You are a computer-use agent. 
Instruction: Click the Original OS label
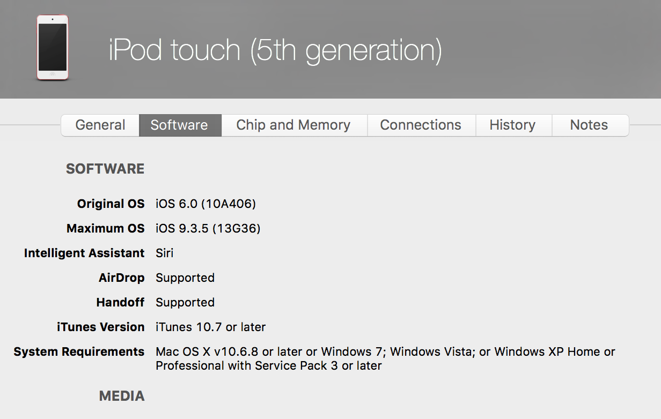point(111,204)
